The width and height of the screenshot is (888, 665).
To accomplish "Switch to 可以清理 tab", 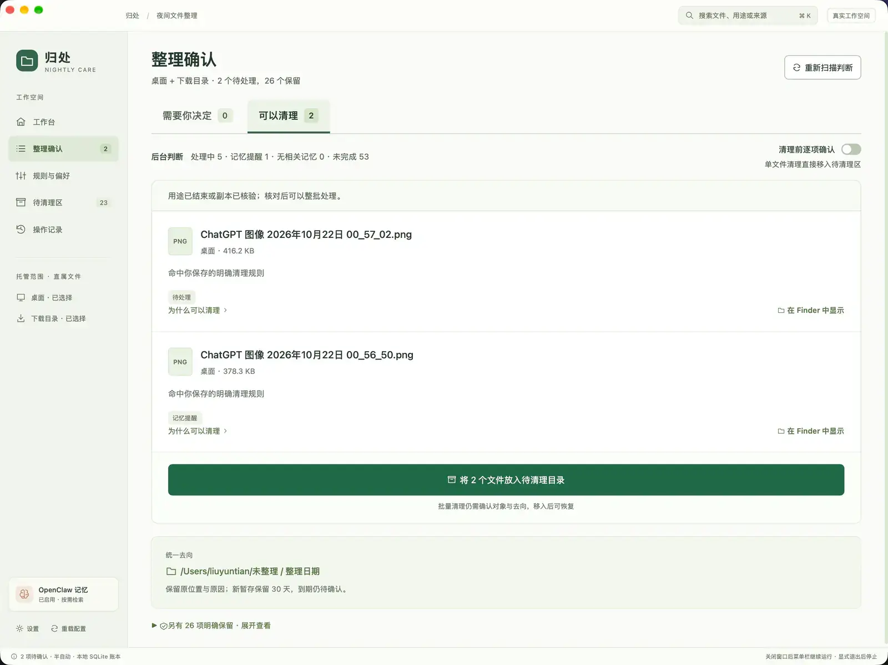I will pos(289,116).
